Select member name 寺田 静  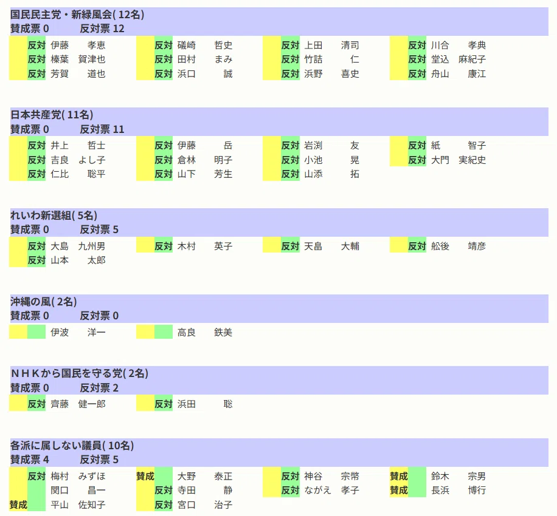point(204,490)
